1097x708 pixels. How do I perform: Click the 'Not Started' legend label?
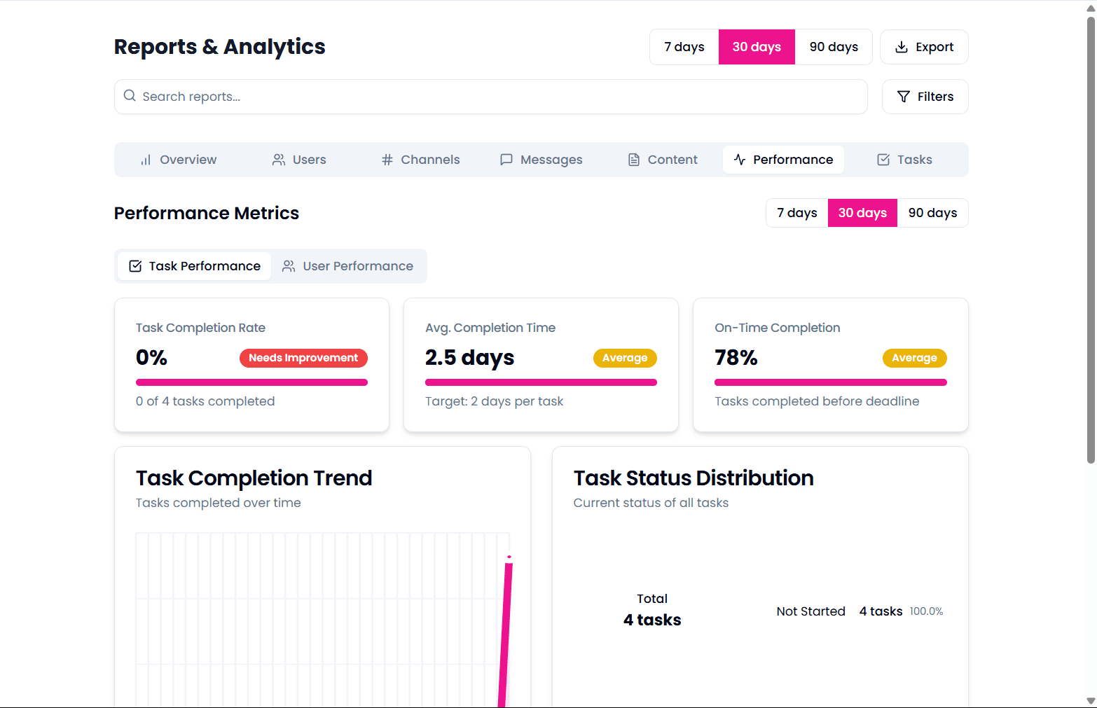(x=810, y=611)
